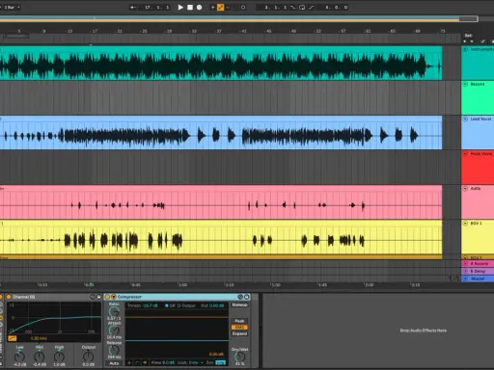Click the Compressor save preset icon

pos(247,297)
